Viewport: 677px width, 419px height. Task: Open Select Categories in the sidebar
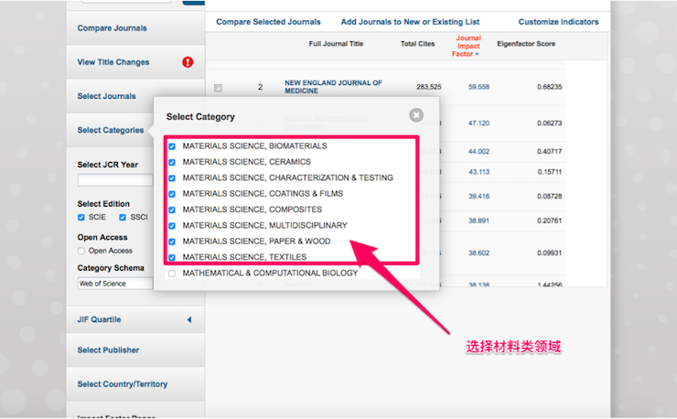[x=110, y=130]
